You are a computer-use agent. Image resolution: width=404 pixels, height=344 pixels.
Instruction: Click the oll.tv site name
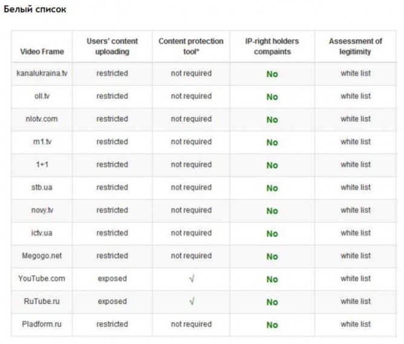42,96
